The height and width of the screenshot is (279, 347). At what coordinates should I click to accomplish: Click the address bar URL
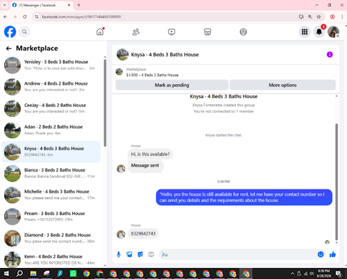pos(81,17)
